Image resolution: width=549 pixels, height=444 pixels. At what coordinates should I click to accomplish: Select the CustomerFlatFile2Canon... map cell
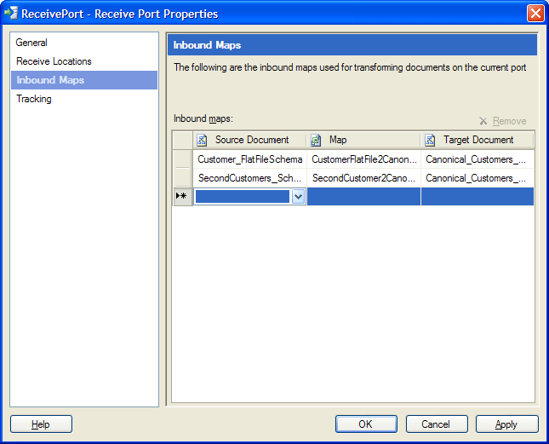363,159
